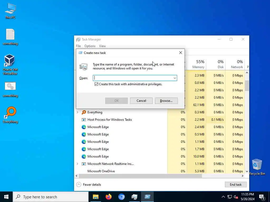Click the Windows Start button

coord(6,197)
